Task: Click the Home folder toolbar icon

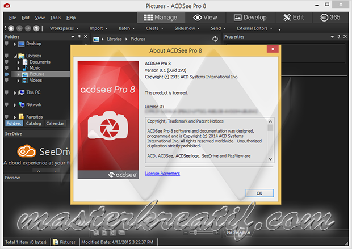Action: 11,28
